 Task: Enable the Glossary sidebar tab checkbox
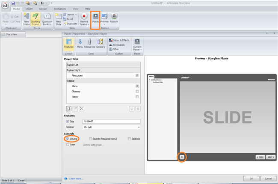[137, 91]
